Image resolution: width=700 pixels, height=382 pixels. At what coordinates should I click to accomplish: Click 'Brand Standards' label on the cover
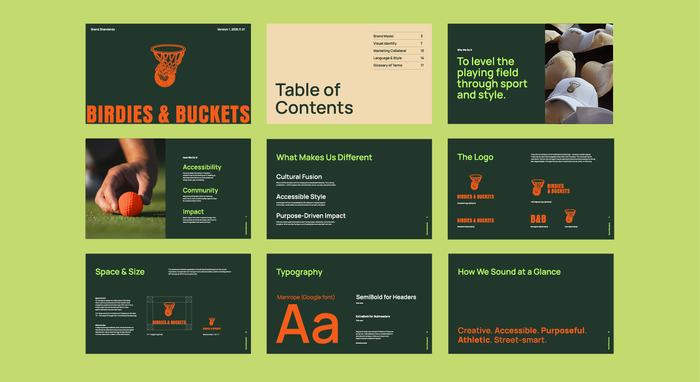point(103,29)
